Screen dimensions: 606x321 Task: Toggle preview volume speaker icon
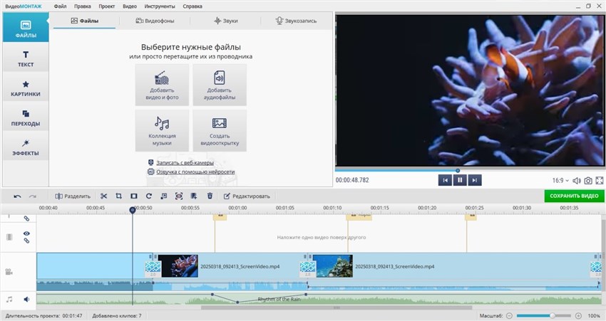(577, 181)
